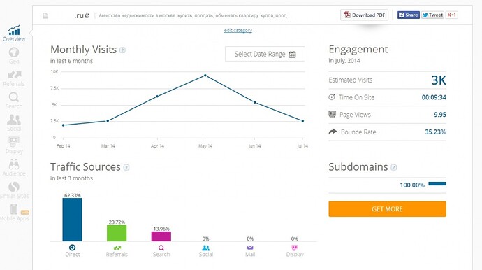Select the Overview tab in sidebar
The image size is (482, 270).
pos(14,34)
